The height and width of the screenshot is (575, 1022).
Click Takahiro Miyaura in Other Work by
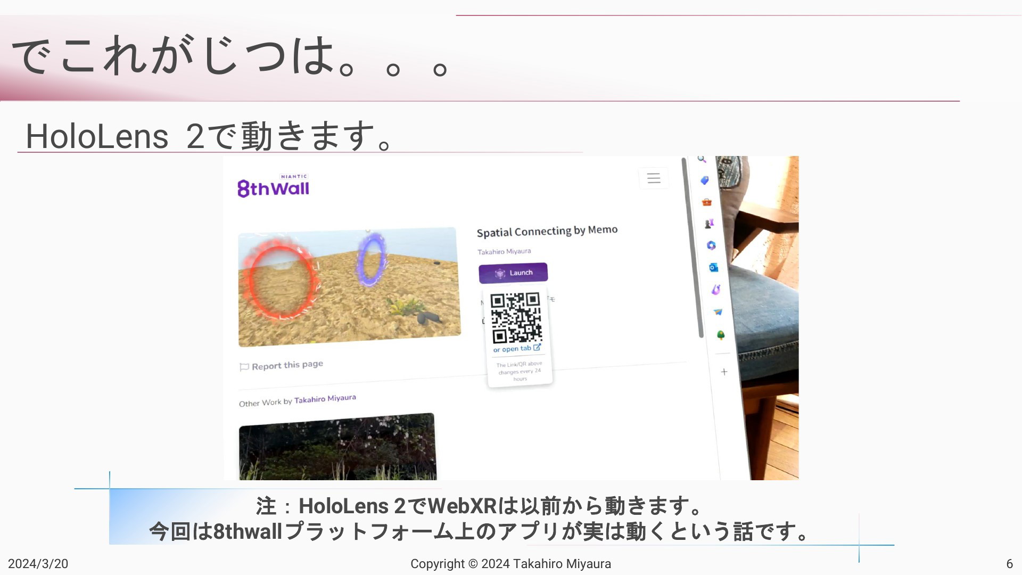pyautogui.click(x=325, y=399)
